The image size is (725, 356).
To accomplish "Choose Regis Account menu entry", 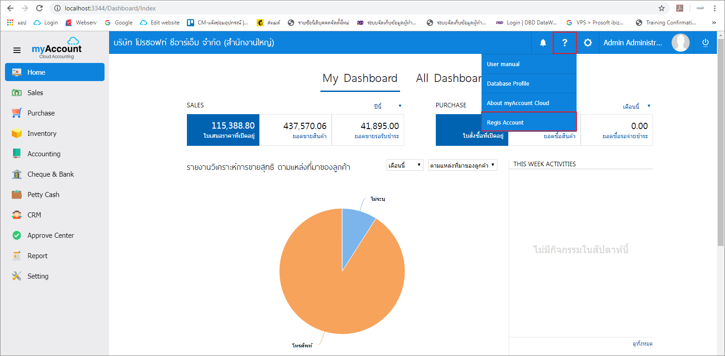I will pos(529,122).
